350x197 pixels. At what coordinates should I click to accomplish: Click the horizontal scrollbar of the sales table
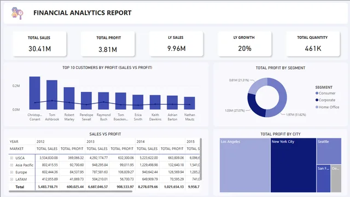(x=71, y=192)
